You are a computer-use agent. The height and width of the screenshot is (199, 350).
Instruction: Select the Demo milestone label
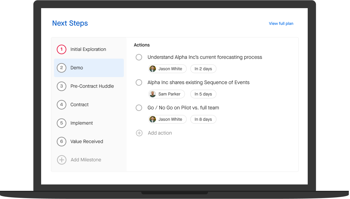pyautogui.click(x=77, y=68)
